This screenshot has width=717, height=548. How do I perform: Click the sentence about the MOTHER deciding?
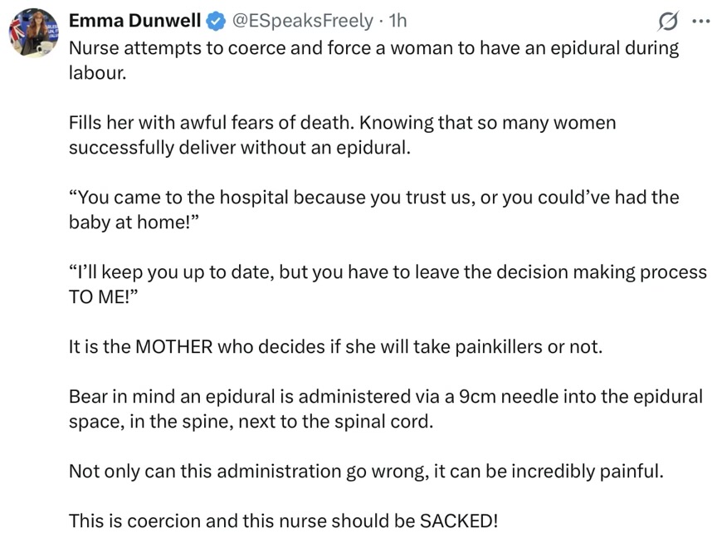coord(335,346)
